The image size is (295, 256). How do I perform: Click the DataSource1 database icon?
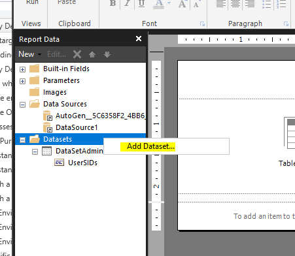click(48, 127)
